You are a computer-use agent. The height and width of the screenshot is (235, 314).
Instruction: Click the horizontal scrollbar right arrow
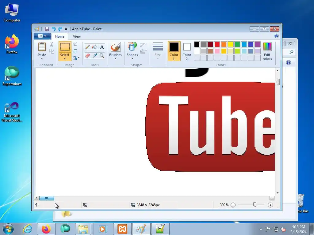pos(272,198)
